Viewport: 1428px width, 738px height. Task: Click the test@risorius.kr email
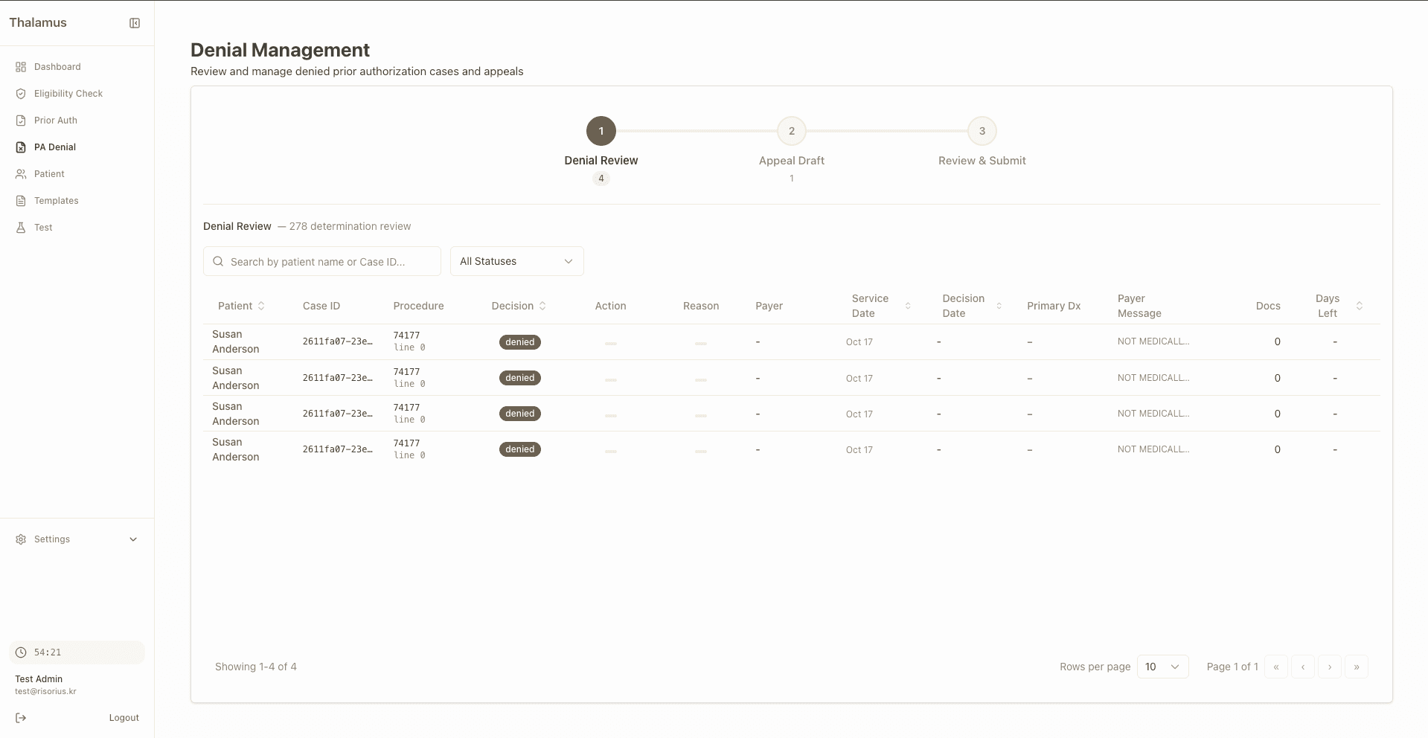tap(45, 691)
